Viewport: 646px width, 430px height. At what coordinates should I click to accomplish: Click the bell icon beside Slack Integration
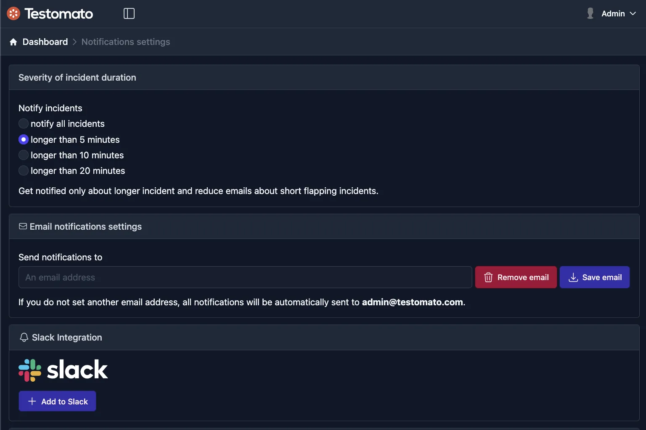click(24, 337)
